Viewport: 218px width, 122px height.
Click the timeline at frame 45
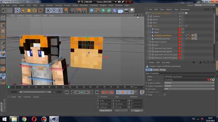tap(70, 87)
